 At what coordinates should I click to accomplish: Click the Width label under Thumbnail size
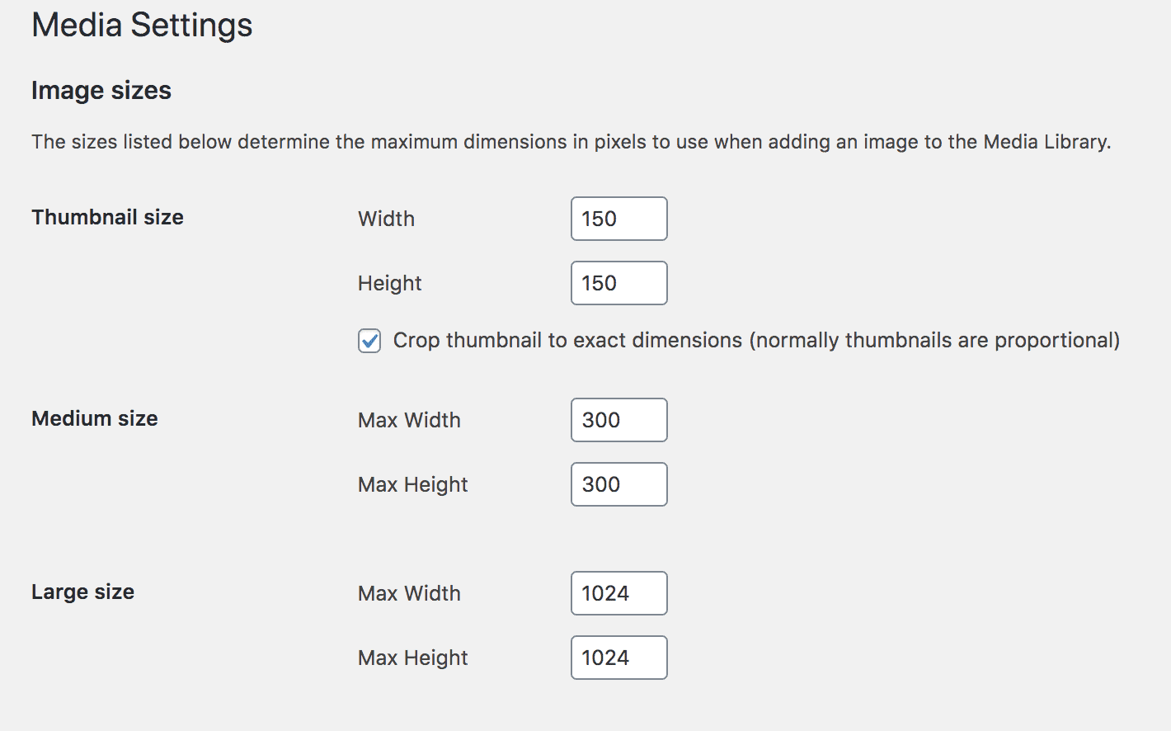coord(386,219)
